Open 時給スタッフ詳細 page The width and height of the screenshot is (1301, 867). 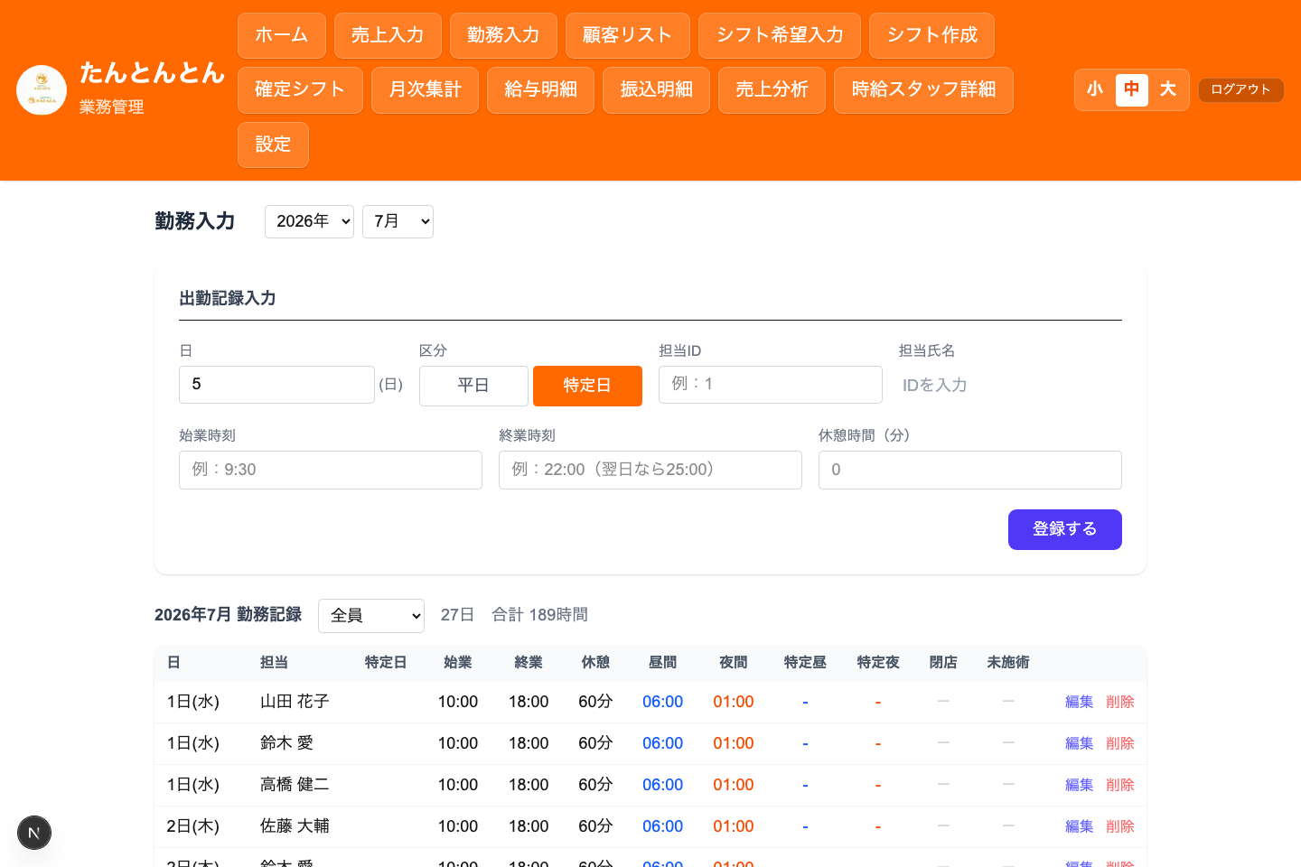(x=923, y=90)
